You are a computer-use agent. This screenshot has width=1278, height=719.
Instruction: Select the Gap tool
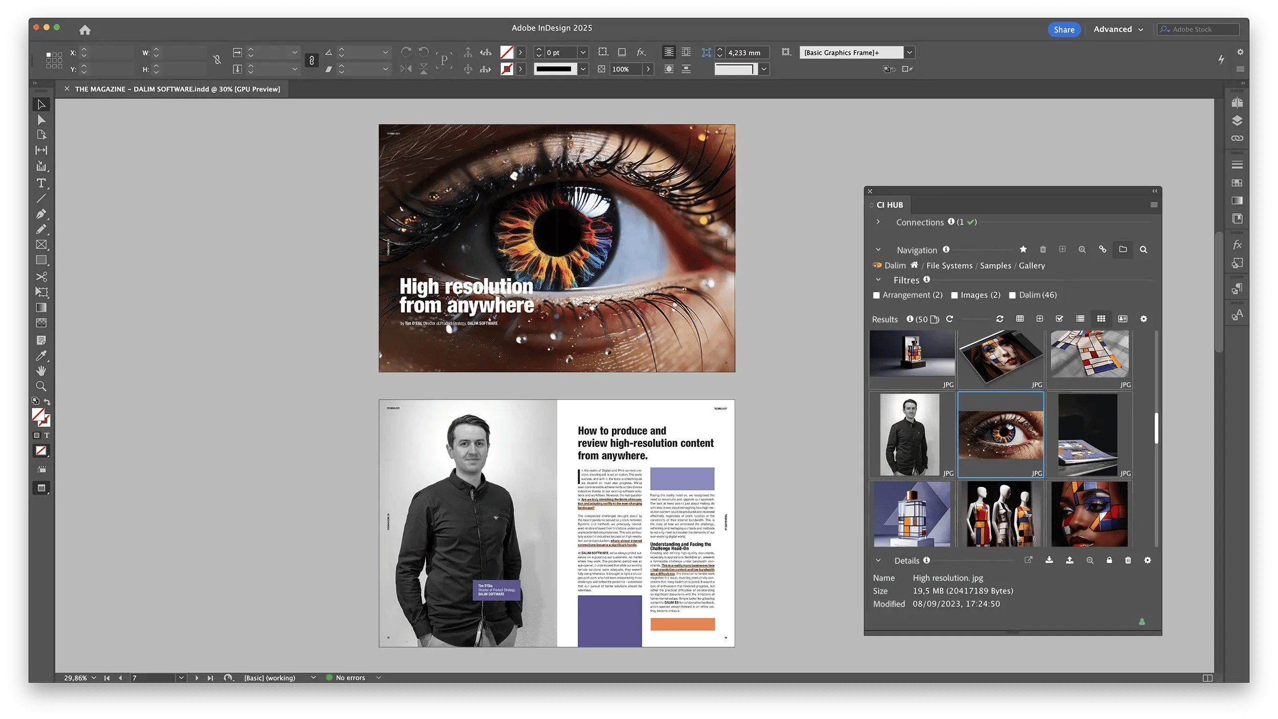[x=41, y=150]
